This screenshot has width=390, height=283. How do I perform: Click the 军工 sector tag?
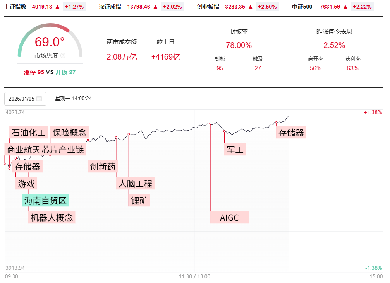pos(235,150)
